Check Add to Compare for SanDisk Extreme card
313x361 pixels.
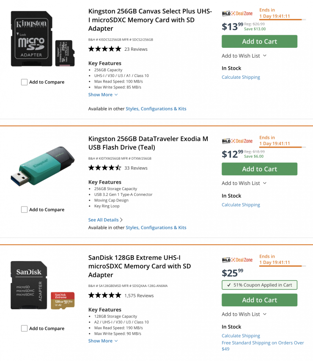(25, 328)
